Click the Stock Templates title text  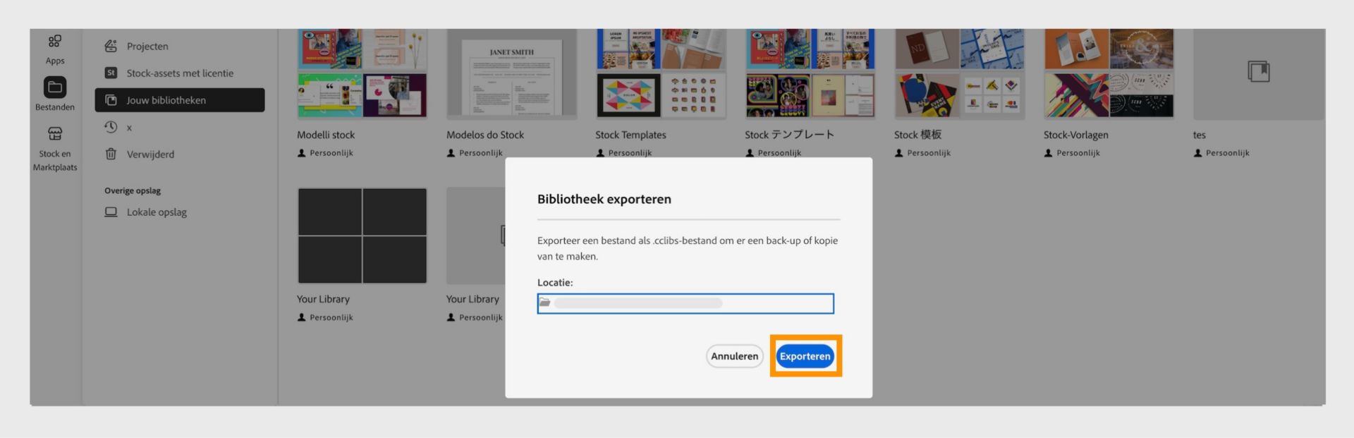pyautogui.click(x=630, y=135)
